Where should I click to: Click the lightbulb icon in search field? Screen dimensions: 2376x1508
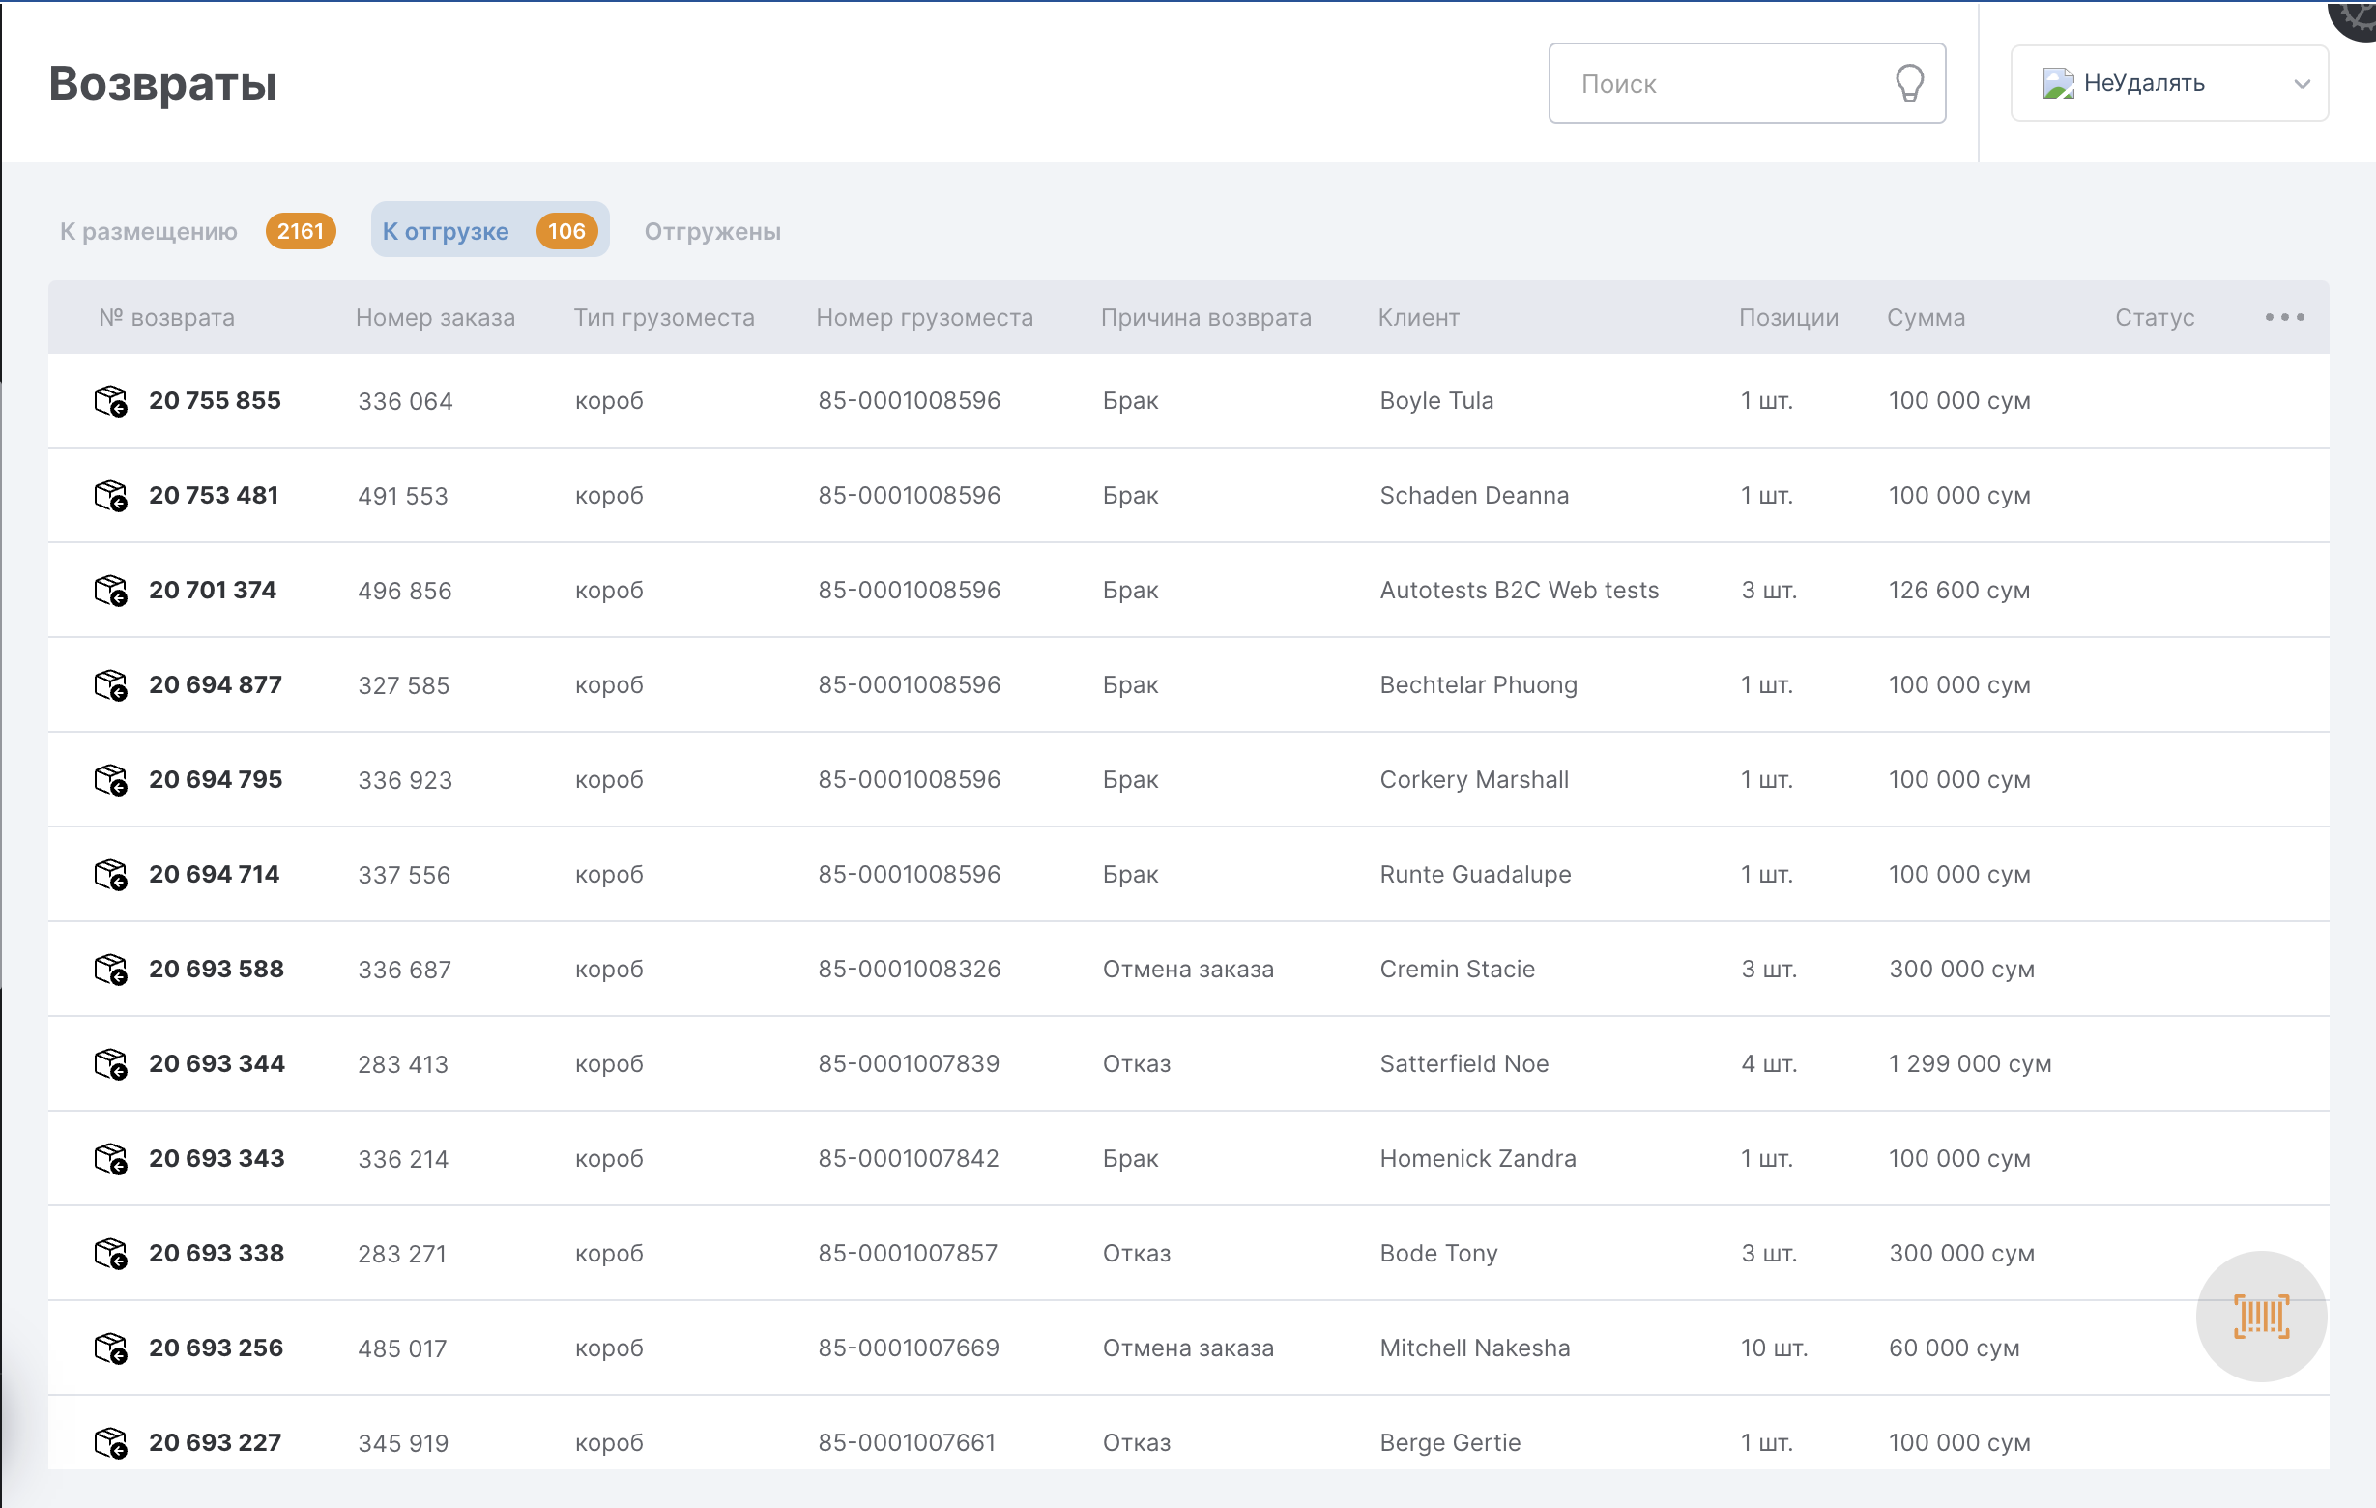(1908, 83)
